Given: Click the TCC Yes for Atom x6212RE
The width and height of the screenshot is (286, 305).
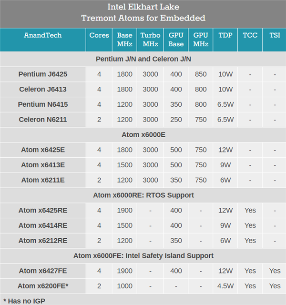Looking at the screenshot, I should [250, 241].
